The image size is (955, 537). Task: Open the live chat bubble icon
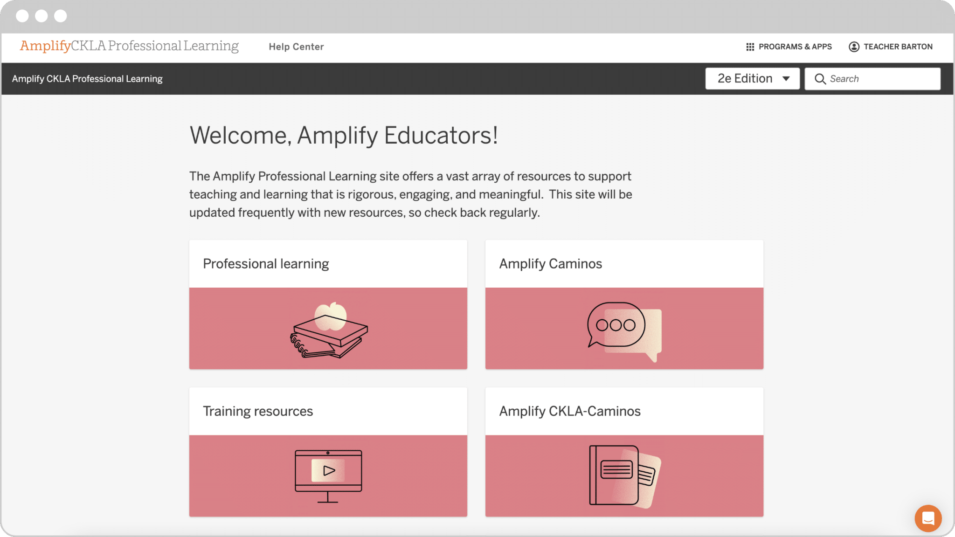pyautogui.click(x=928, y=518)
